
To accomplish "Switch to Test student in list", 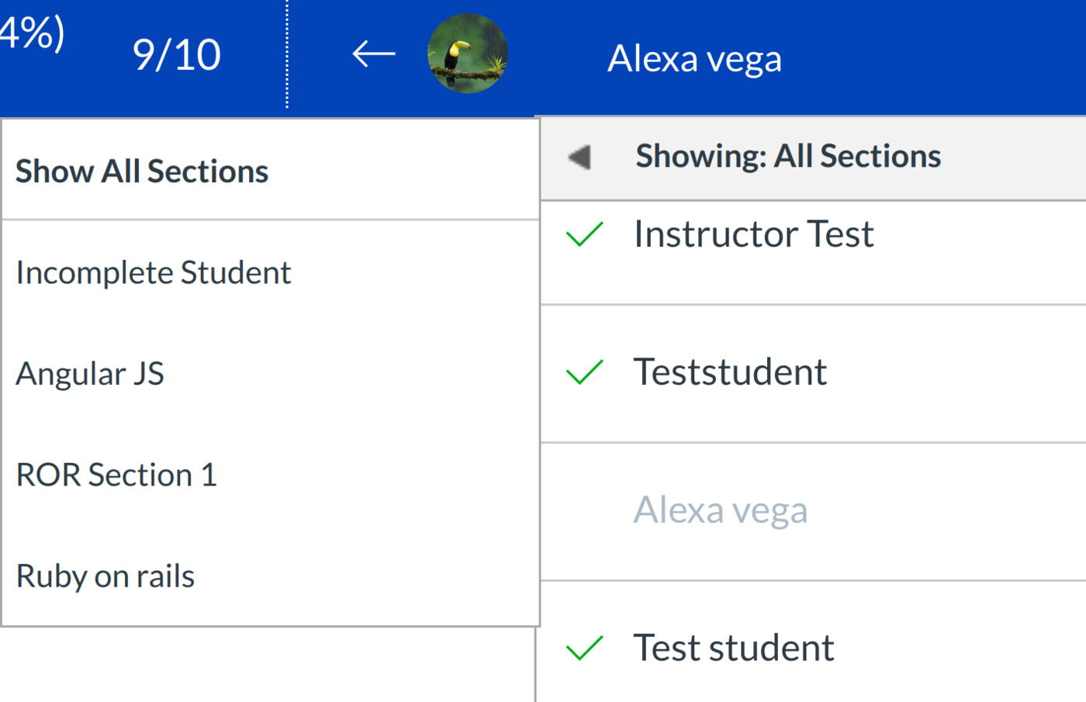I will click(733, 648).
